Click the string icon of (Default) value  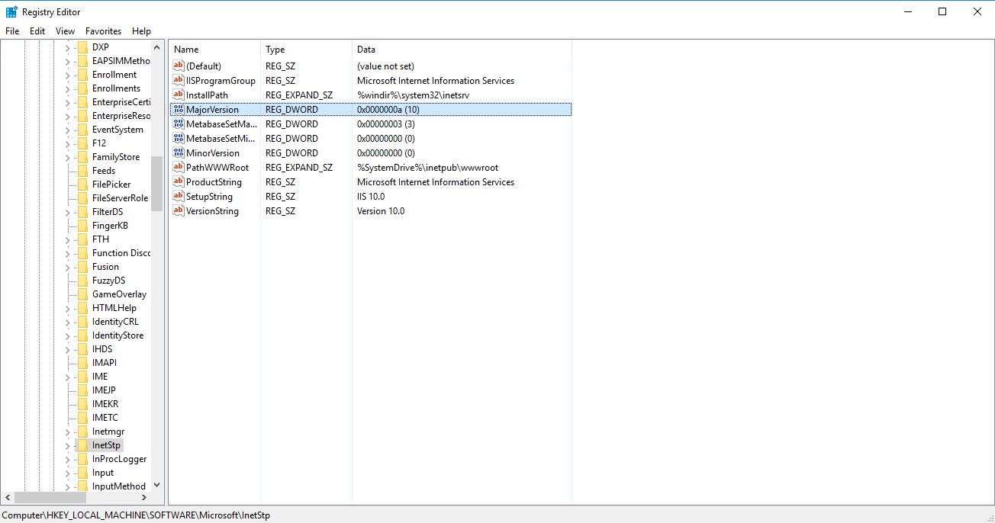coord(179,66)
